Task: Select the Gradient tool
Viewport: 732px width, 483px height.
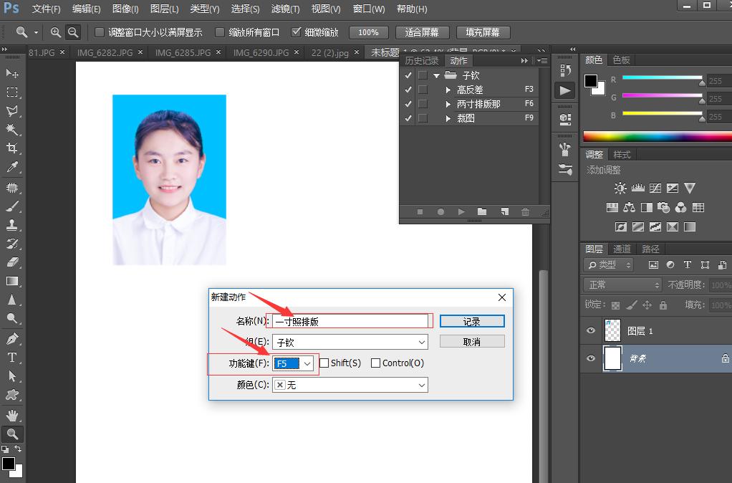Action: click(x=11, y=279)
